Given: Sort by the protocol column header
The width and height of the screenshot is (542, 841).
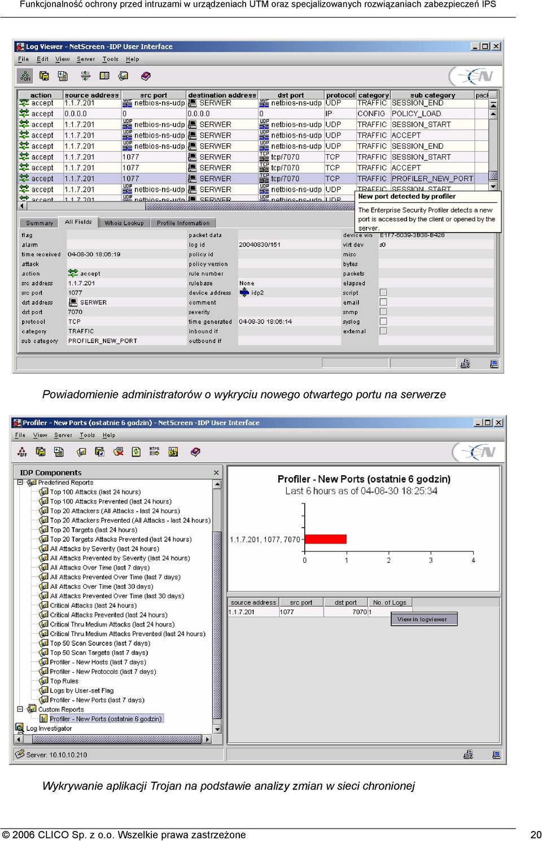Looking at the screenshot, I should coord(340,95).
